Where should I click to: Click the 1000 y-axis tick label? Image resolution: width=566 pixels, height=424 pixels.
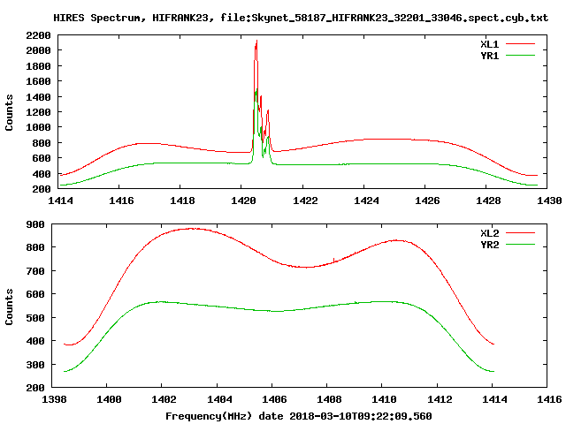click(38, 127)
